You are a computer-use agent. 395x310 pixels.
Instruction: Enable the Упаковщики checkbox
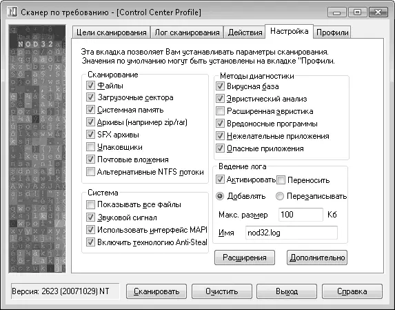(90, 147)
